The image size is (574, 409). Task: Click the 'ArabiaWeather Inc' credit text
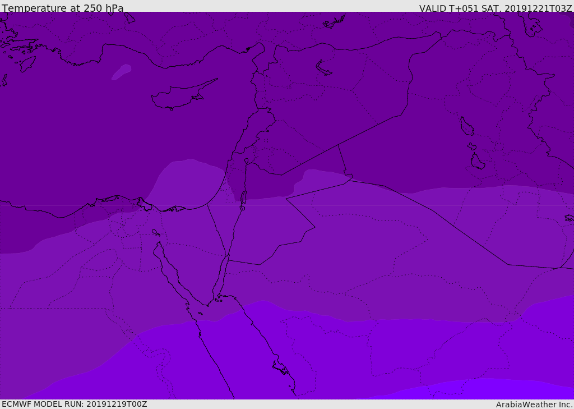(x=534, y=405)
